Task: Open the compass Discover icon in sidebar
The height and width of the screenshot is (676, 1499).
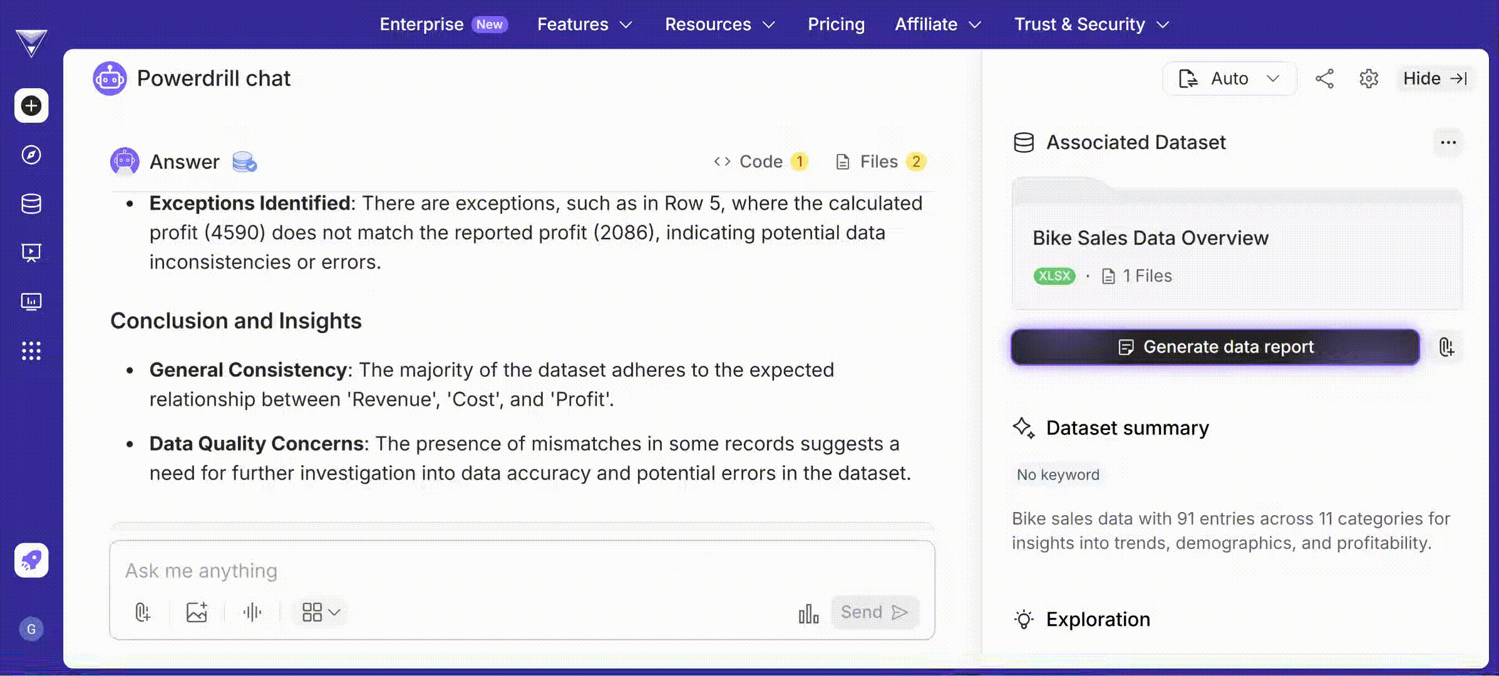Action: pyautogui.click(x=31, y=155)
